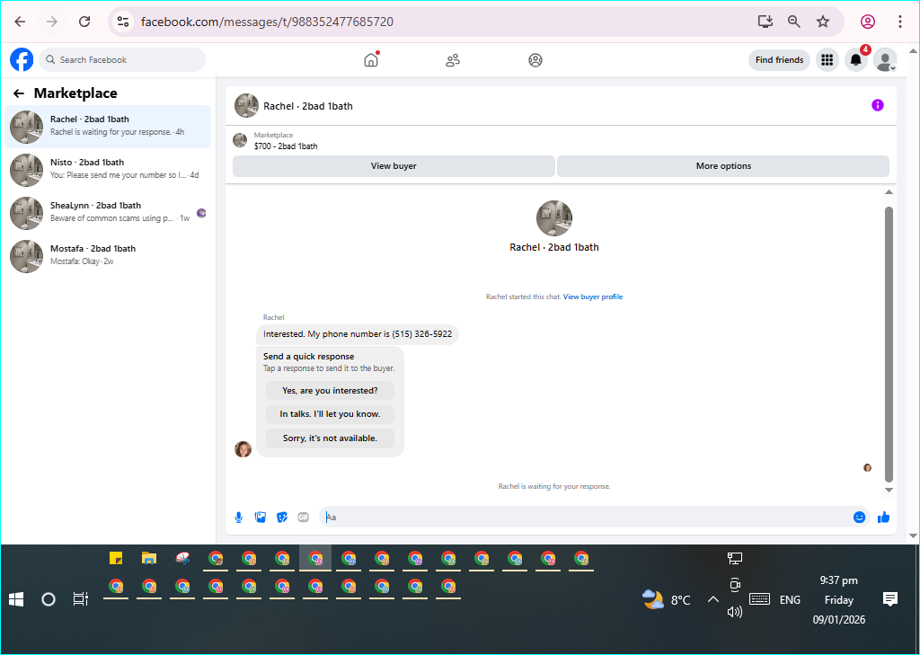Open the emoji picker
The width and height of the screenshot is (920, 655).
(x=859, y=517)
